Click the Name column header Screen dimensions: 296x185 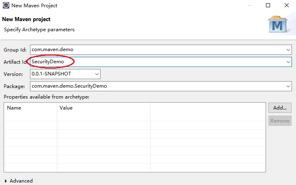click(x=30, y=108)
